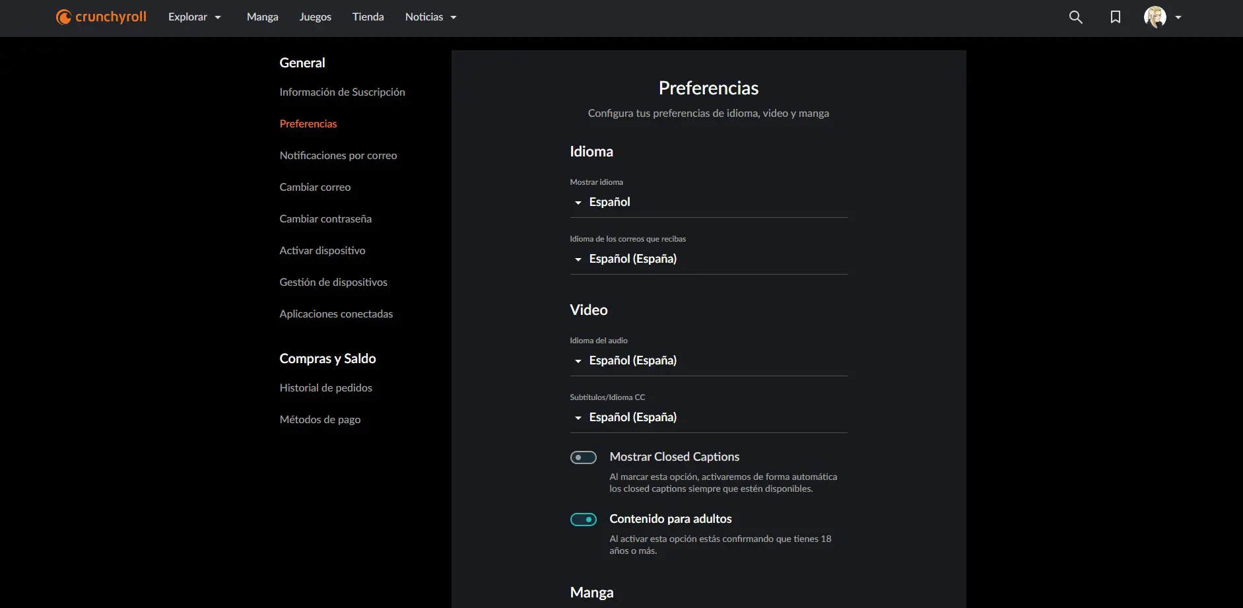Open Información de Suscripción
This screenshot has height=608, width=1243.
[x=342, y=92]
